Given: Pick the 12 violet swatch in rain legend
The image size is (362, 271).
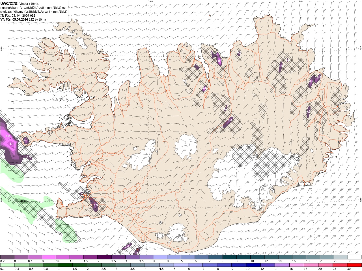Looking at the screenshot, I should (268, 265).
